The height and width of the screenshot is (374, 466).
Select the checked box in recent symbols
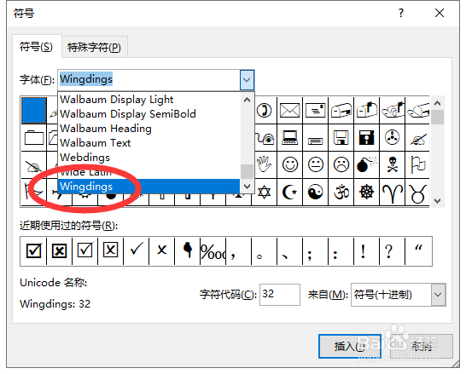33,251
